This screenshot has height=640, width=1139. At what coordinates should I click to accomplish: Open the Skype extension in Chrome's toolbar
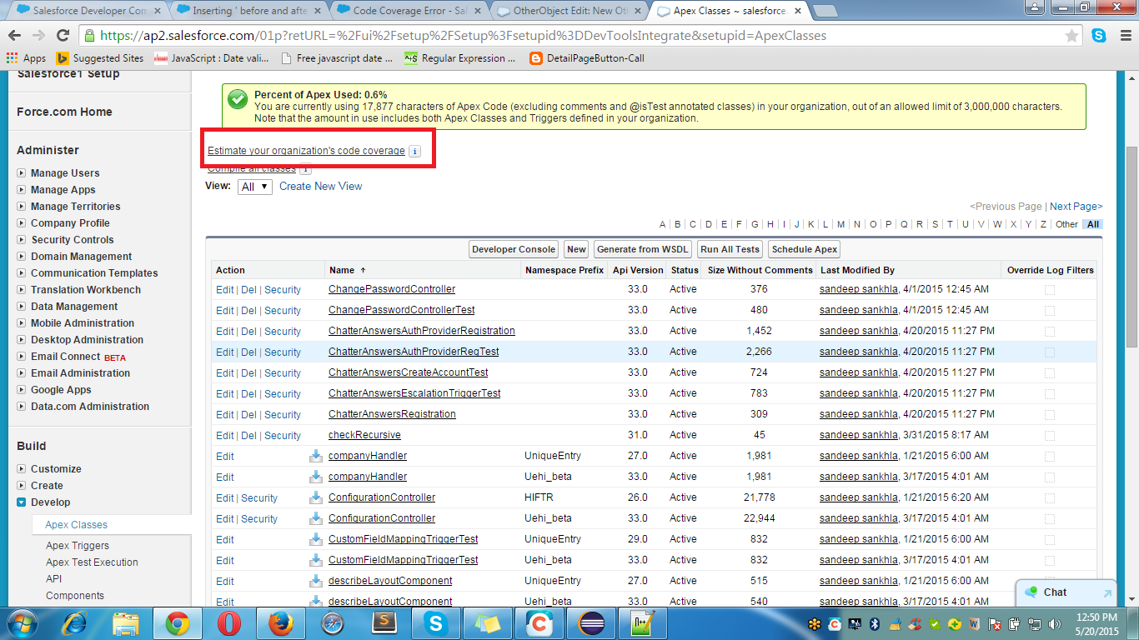tap(1099, 36)
